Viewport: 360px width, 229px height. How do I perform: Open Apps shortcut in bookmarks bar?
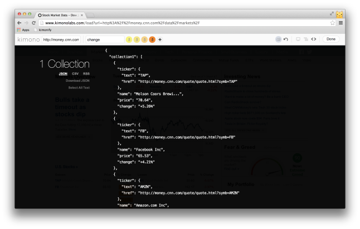[x=23, y=29]
